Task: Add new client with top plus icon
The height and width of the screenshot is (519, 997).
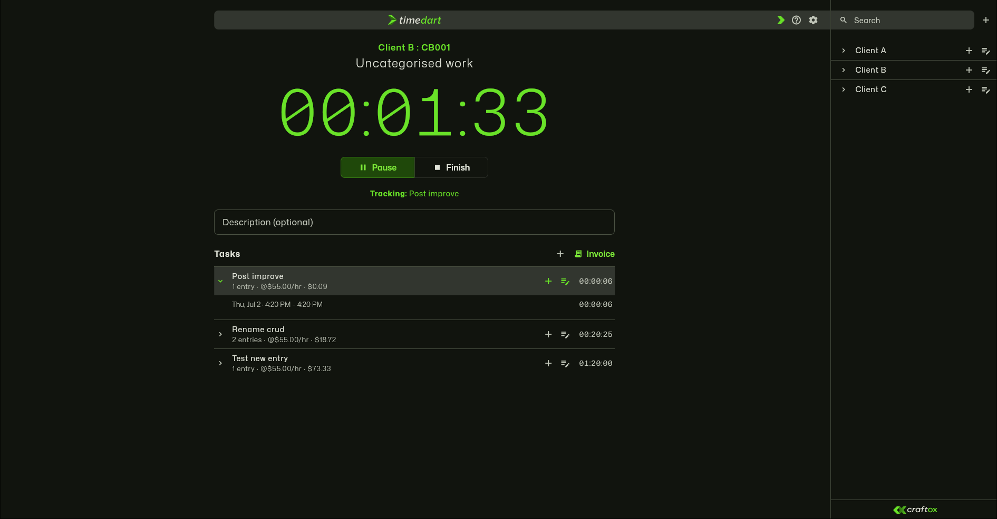Action: pos(985,20)
